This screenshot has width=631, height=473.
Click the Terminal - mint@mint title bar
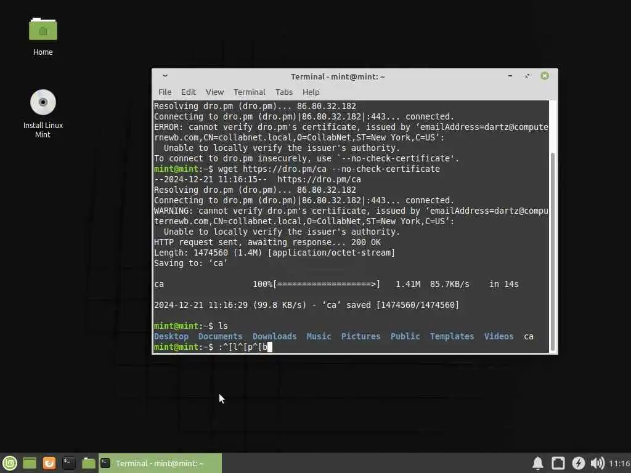click(x=338, y=76)
